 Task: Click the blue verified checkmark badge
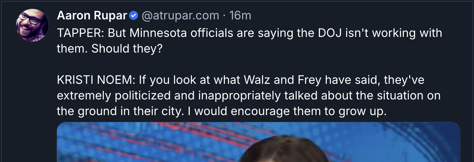(x=134, y=15)
